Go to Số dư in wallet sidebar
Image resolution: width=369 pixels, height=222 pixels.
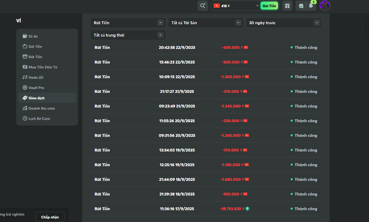(33, 36)
